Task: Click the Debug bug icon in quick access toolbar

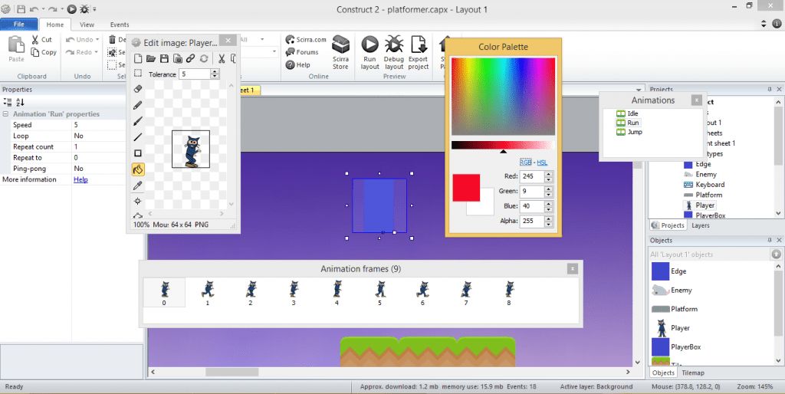Action: tap(84, 9)
